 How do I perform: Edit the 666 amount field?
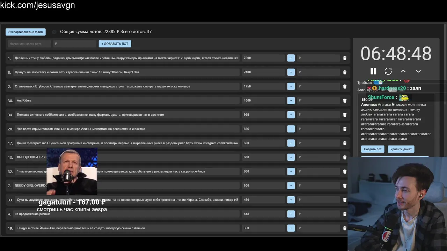point(263,129)
